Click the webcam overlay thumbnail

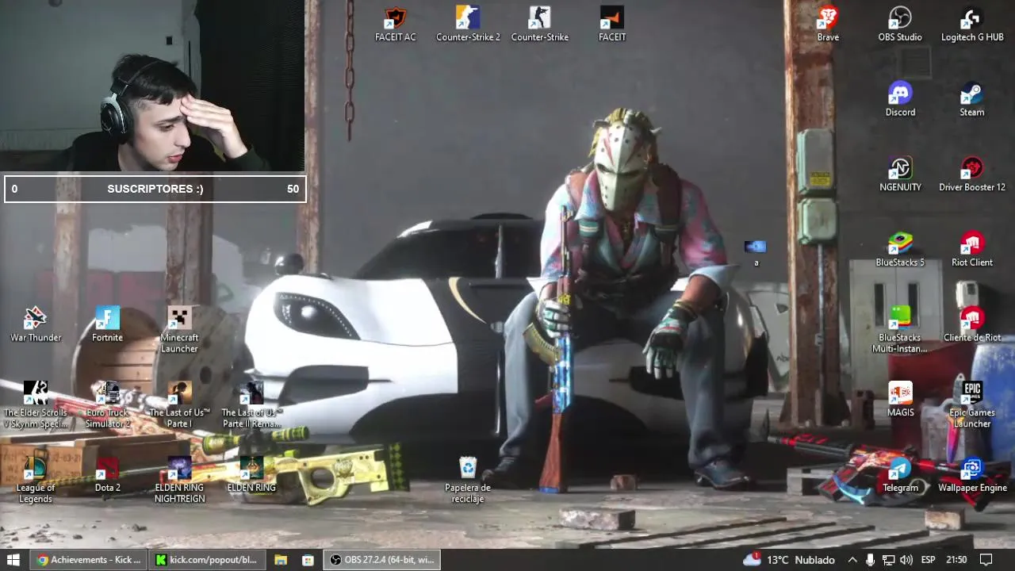[x=152, y=86]
